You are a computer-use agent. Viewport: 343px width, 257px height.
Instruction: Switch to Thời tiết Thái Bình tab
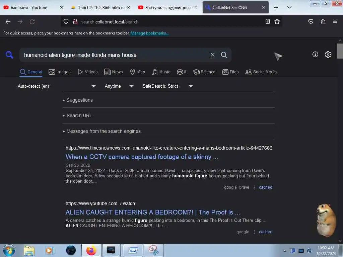pyautogui.click(x=100, y=7)
